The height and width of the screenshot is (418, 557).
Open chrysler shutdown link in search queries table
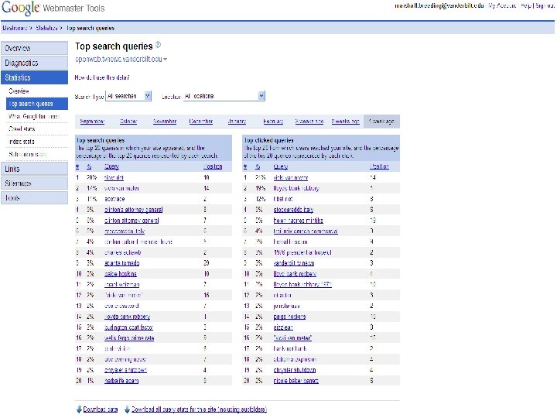click(125, 370)
